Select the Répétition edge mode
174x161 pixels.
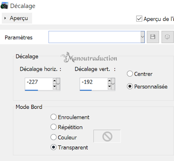point(54,127)
